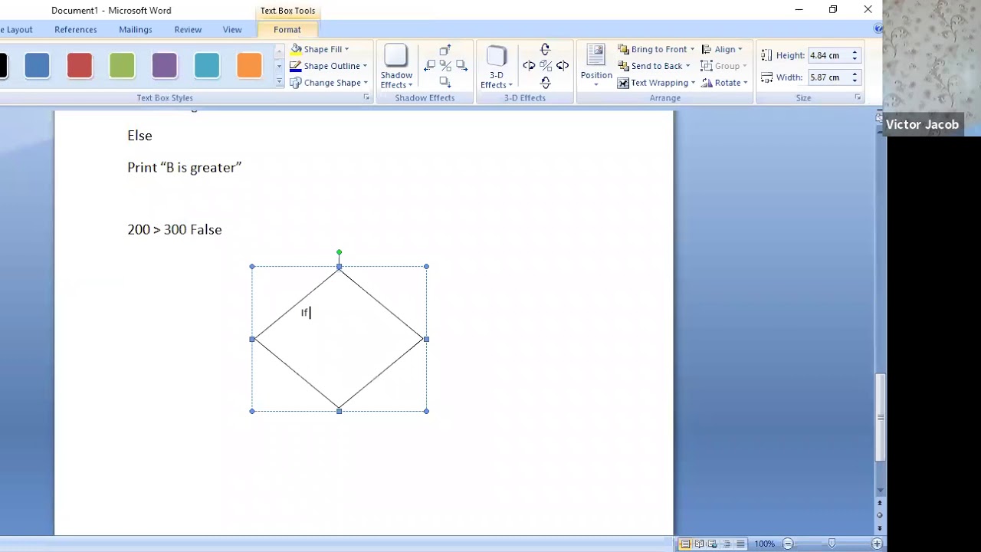Click Next Page browse arrow

(880, 528)
